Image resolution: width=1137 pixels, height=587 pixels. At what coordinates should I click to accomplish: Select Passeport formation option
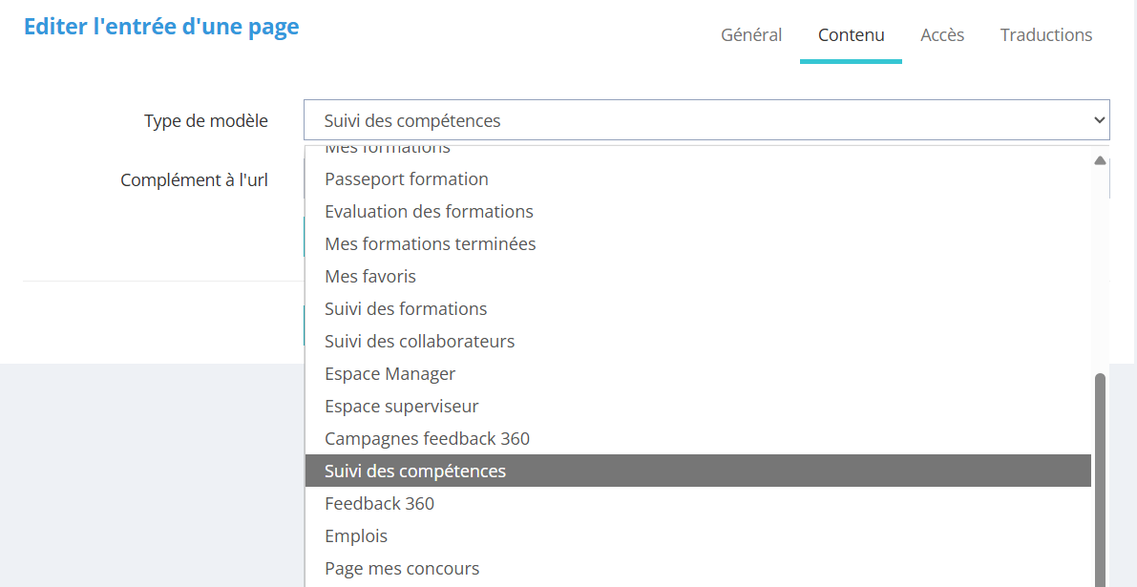[407, 179]
